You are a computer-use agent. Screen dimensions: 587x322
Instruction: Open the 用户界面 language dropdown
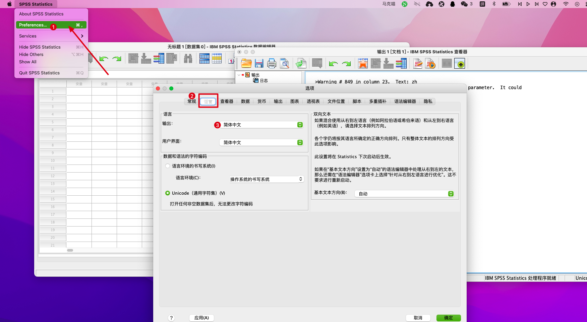coord(261,142)
